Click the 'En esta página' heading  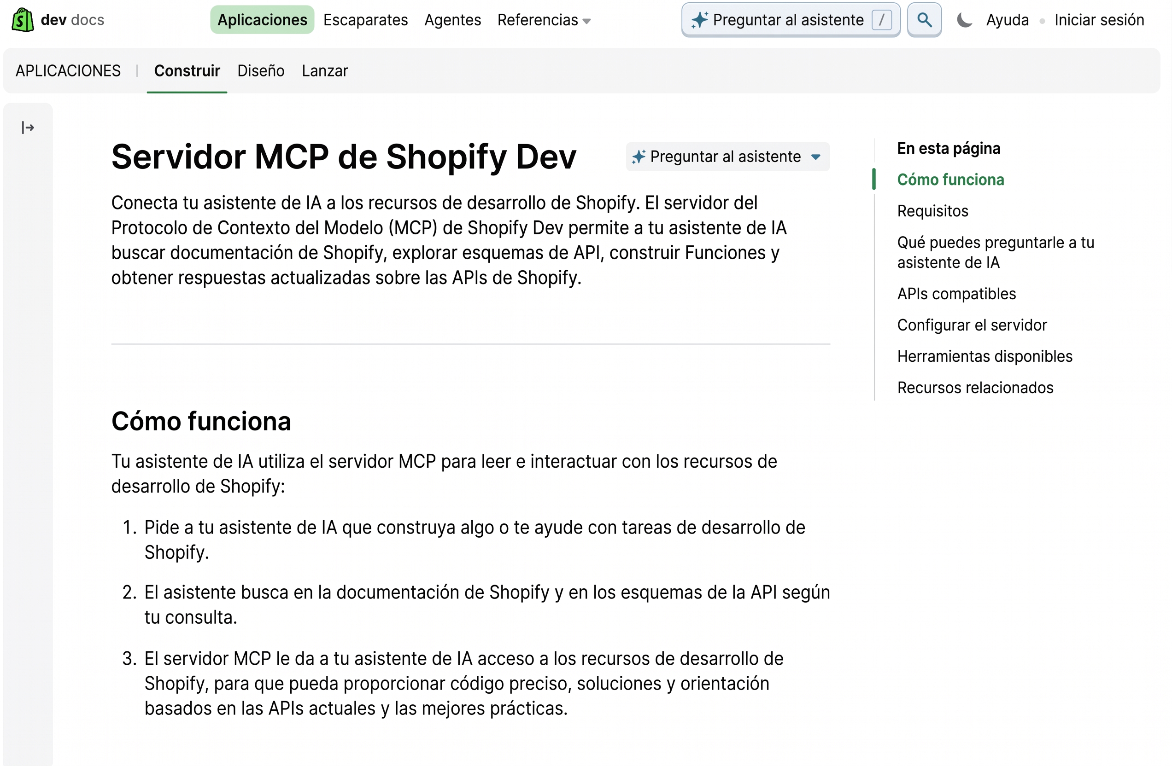coord(949,148)
